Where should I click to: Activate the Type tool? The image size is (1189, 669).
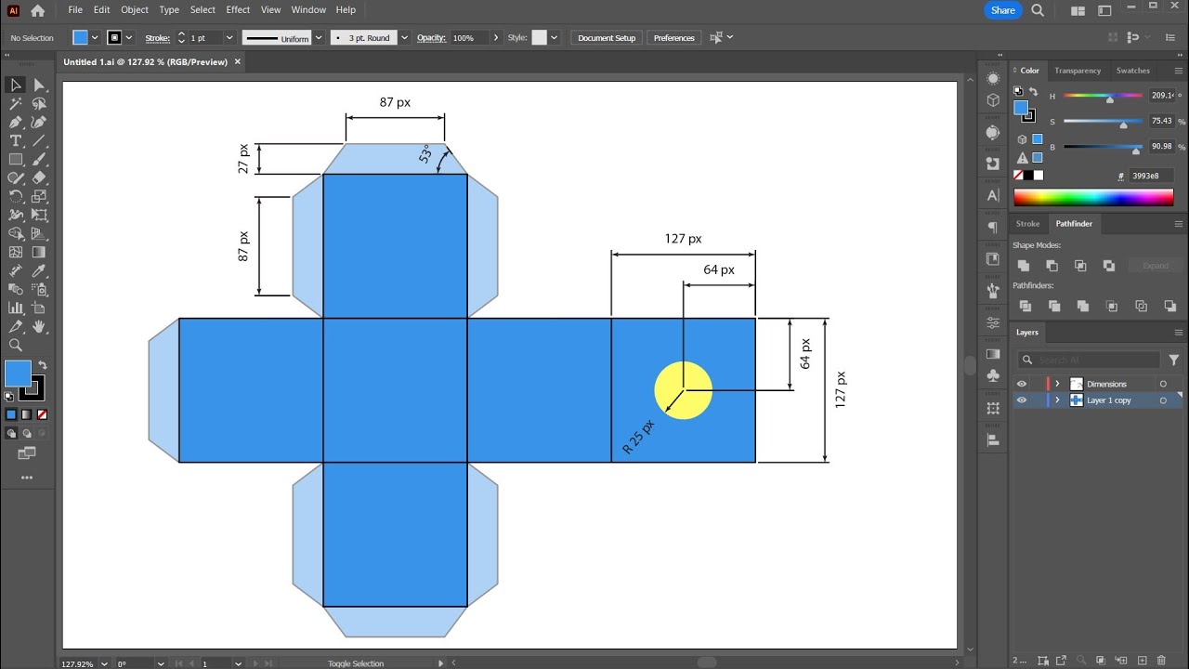[x=16, y=140]
